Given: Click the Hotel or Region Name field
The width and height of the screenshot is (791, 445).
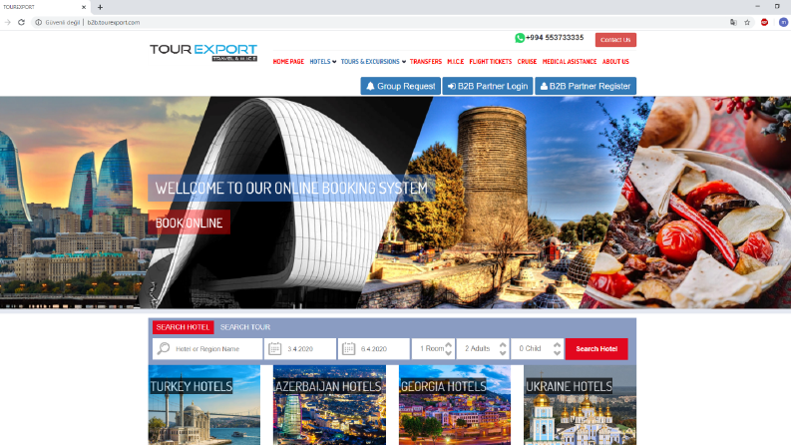Looking at the screenshot, I should coord(207,348).
